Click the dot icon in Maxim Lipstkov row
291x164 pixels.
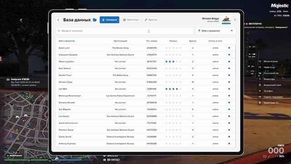point(229,61)
